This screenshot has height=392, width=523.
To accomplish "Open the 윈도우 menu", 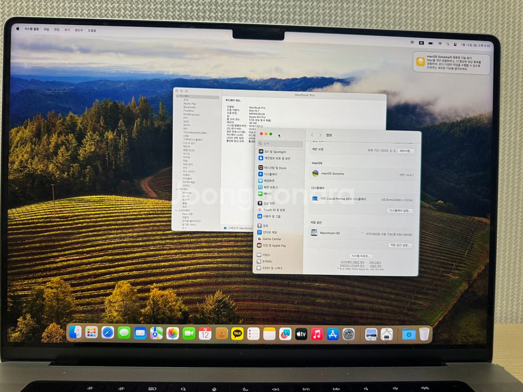I will tap(79, 30).
